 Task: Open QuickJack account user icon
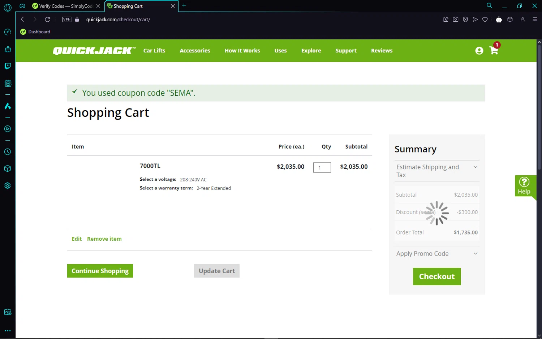pos(479,51)
